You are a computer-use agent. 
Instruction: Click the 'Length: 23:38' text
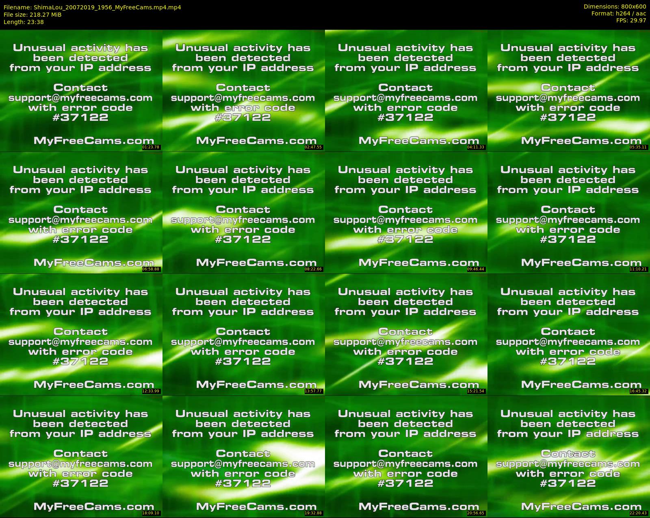[24, 22]
